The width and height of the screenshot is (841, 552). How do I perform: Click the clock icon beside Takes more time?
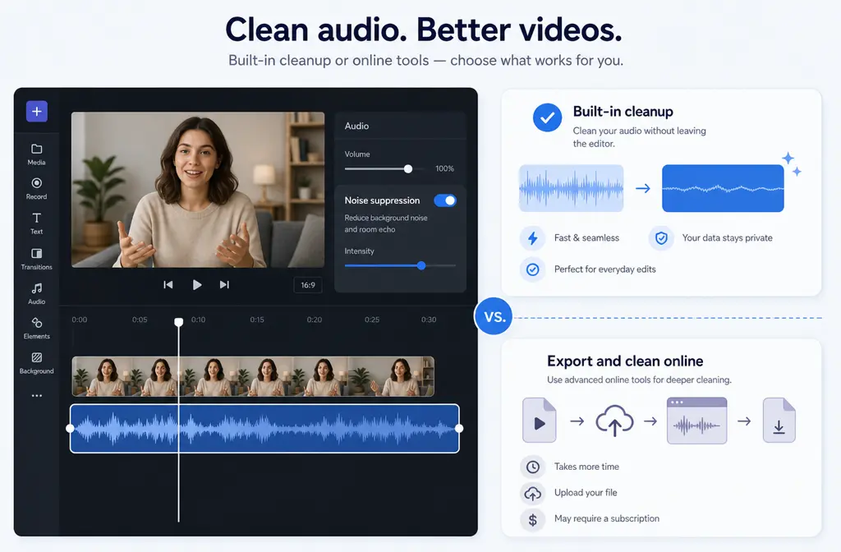coord(532,467)
